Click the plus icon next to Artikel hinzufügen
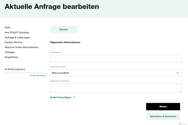Viewport: 188px width, 125px height. 75,97
